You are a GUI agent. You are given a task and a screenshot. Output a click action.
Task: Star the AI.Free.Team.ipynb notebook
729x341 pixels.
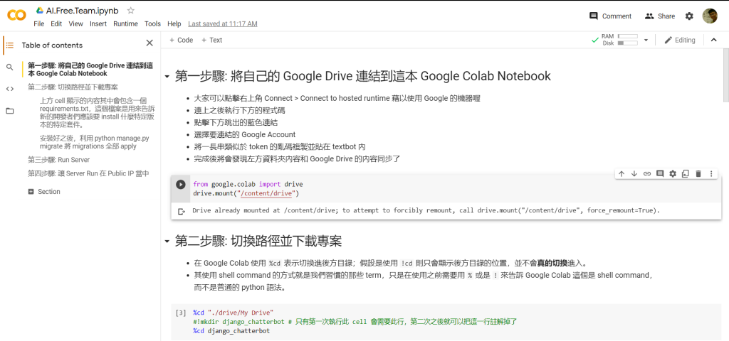pos(131,10)
